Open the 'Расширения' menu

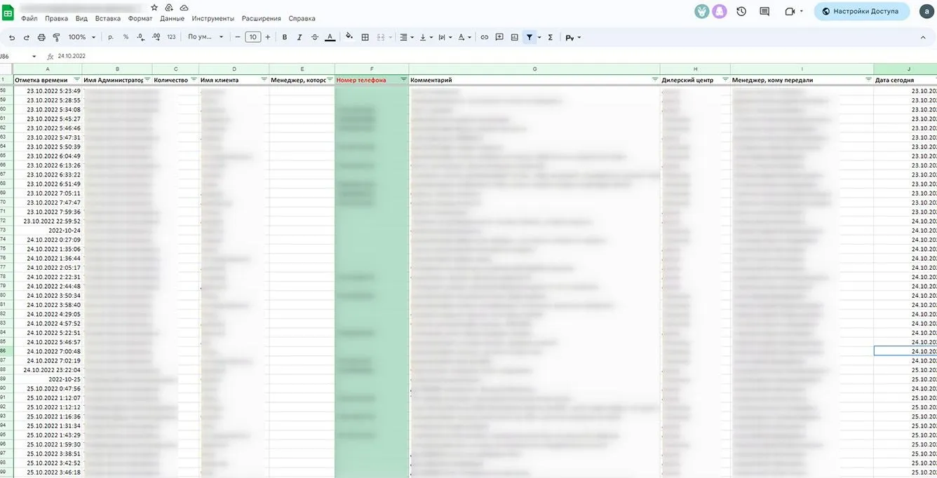coord(261,18)
